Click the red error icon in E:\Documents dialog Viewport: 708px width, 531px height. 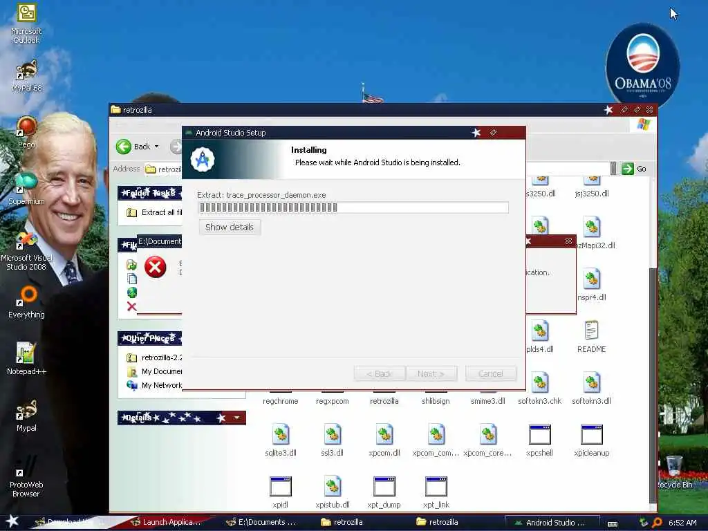[x=156, y=267]
